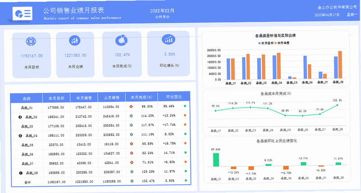Click the KPI value 3.50%
Image resolution: width=361 pixels, height=193 pixels.
pos(170,54)
